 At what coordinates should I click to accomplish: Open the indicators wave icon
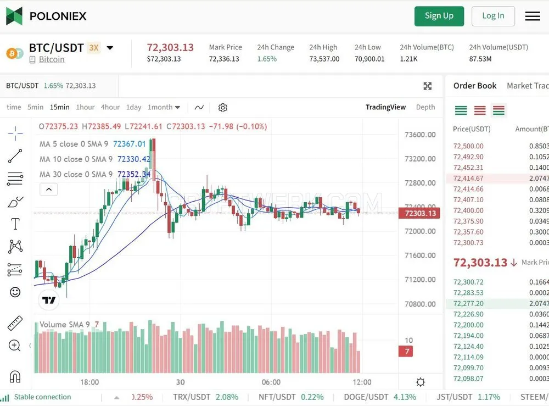(199, 108)
